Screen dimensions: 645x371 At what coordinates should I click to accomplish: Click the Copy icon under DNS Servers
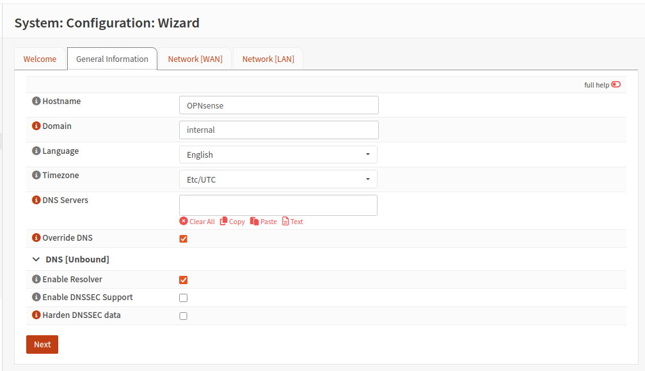point(224,222)
